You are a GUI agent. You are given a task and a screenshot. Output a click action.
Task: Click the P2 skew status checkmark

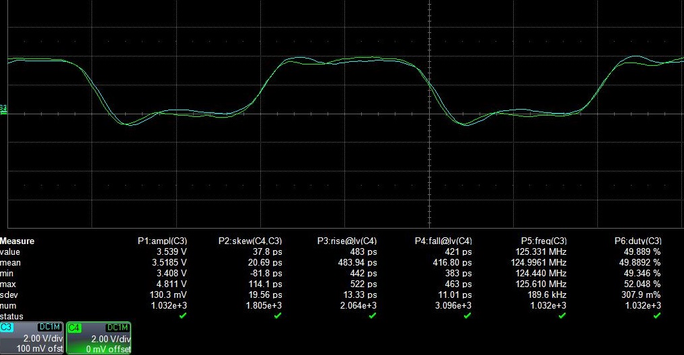coord(277,315)
